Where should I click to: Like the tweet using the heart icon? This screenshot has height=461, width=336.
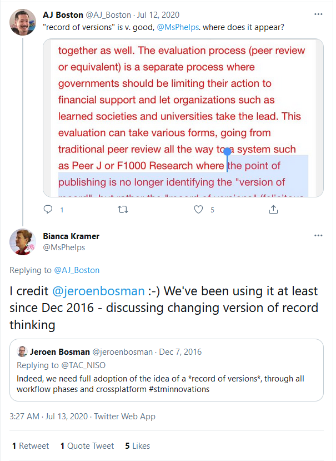click(198, 210)
